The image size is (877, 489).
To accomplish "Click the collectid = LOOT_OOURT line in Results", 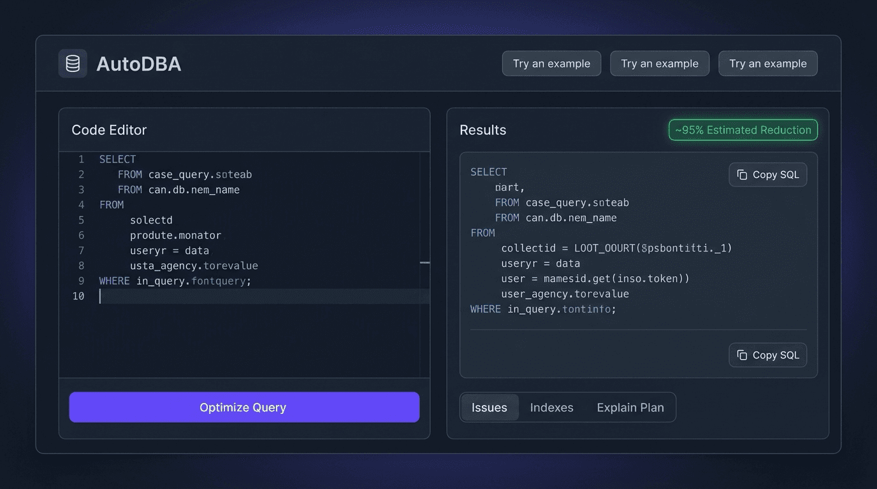I will click(x=616, y=248).
